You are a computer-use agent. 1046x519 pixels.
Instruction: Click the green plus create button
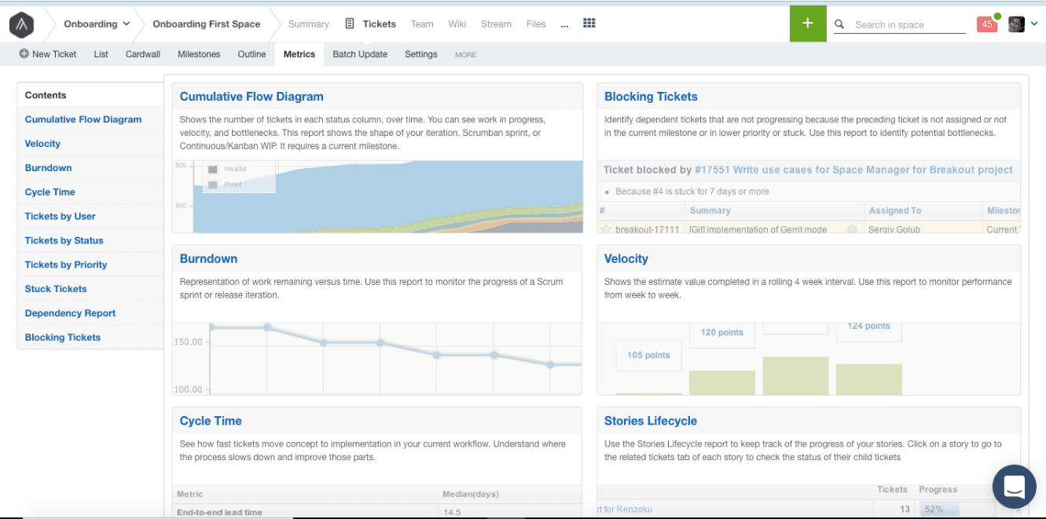(x=808, y=24)
